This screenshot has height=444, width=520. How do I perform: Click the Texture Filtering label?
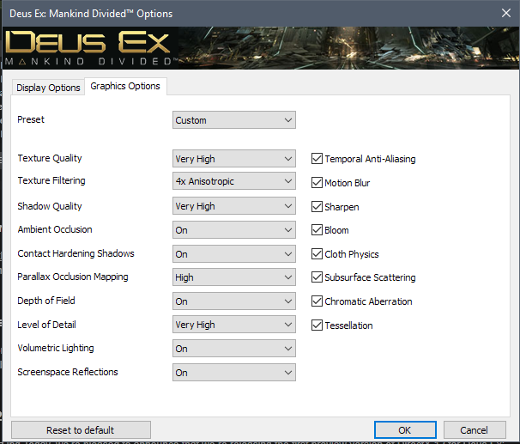51,180
